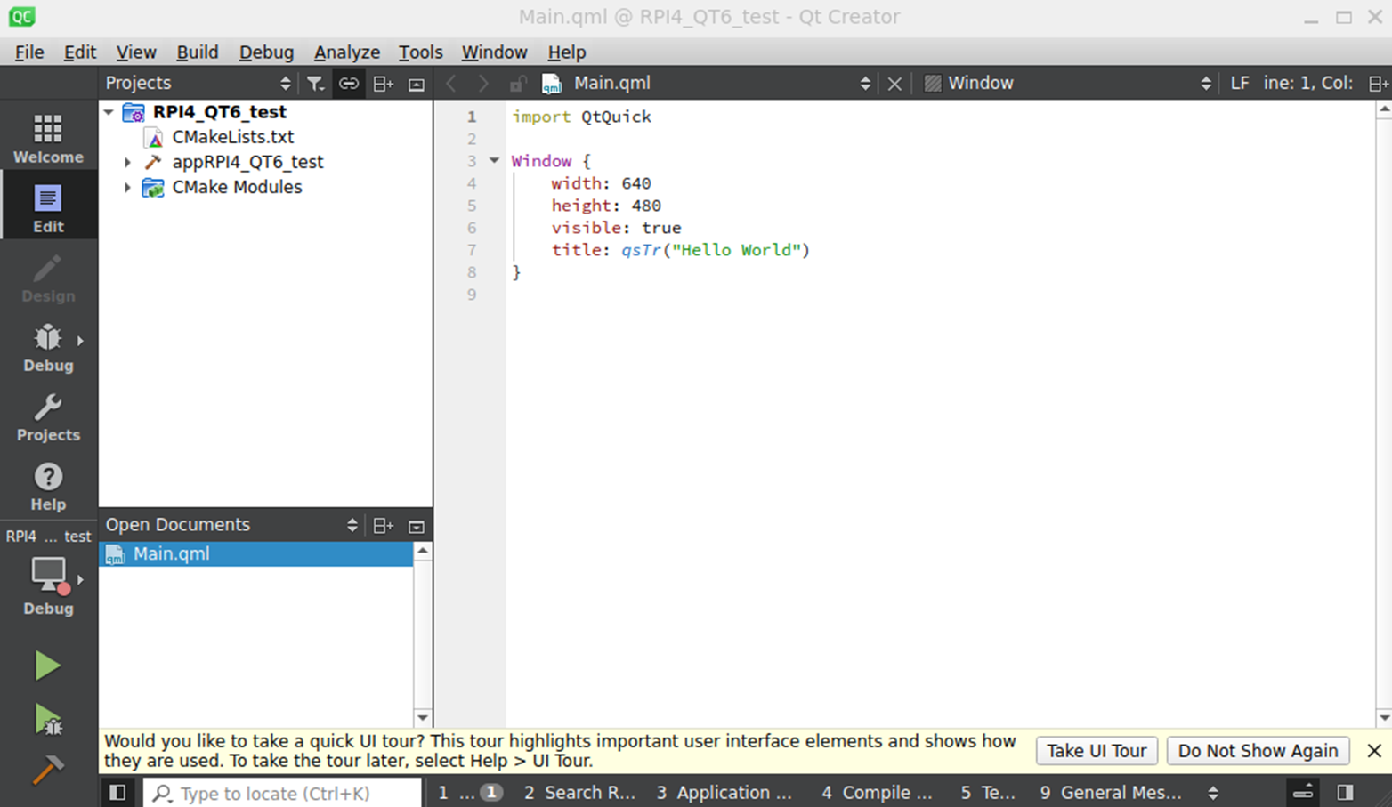This screenshot has height=807, width=1392.
Task: Open the kit selector monitor icon
Action: pos(48,576)
